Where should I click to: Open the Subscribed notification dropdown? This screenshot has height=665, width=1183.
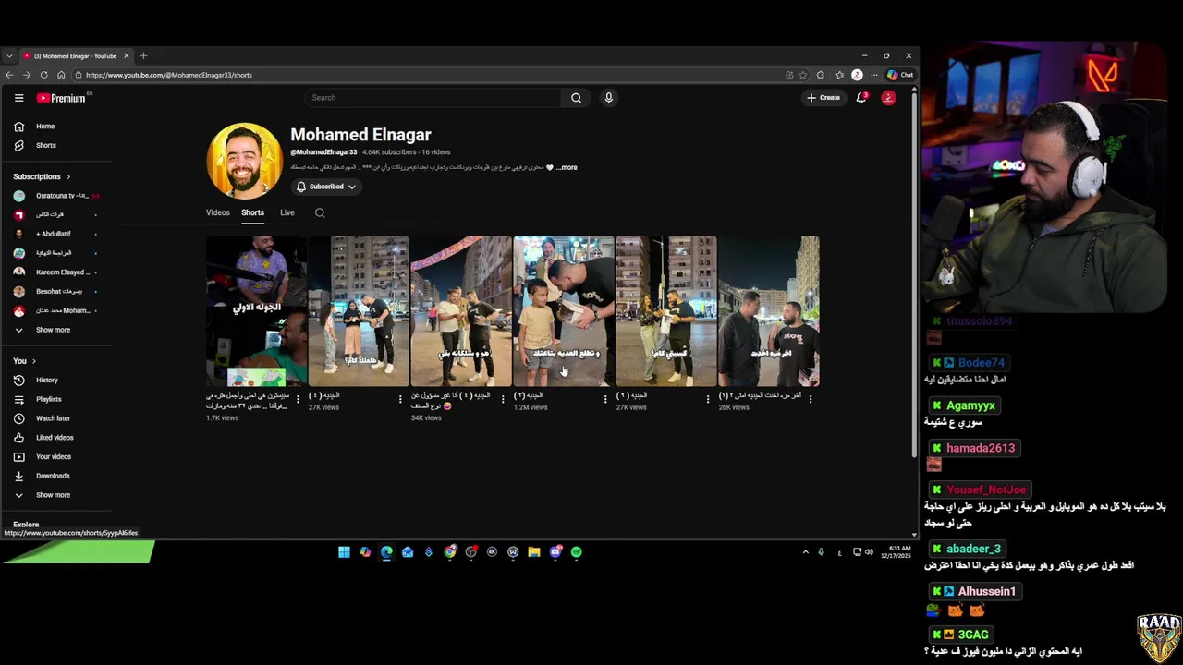[326, 187]
